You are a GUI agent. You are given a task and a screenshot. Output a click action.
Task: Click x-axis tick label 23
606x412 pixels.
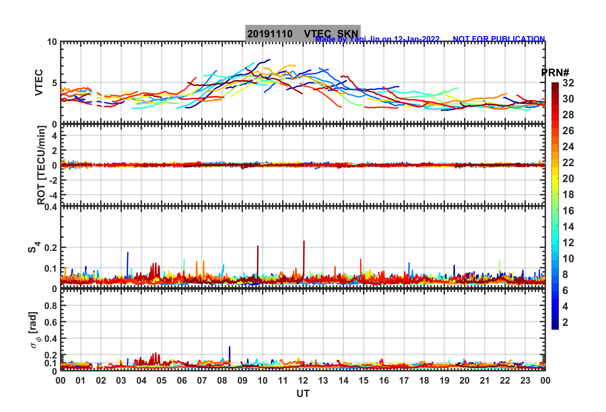[525, 380]
